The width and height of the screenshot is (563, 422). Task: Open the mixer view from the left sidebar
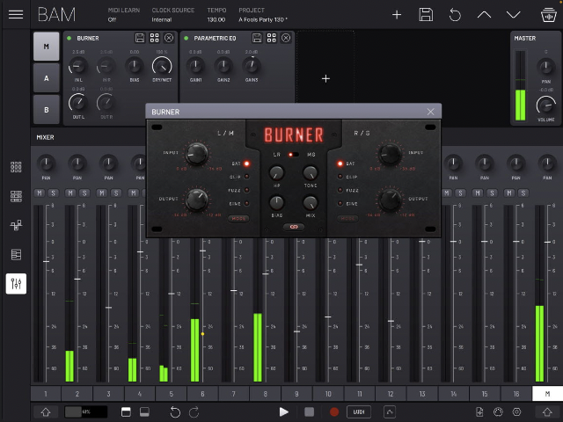click(x=16, y=283)
